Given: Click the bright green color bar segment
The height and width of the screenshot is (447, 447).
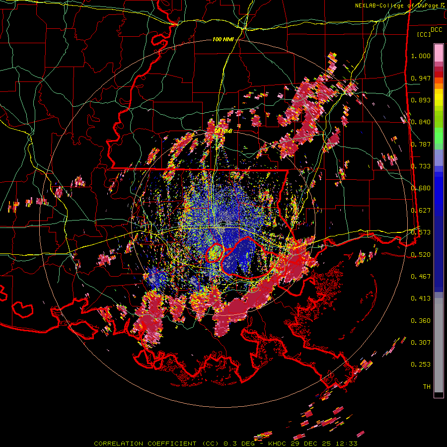Looking at the screenshot, I should coord(439,136).
